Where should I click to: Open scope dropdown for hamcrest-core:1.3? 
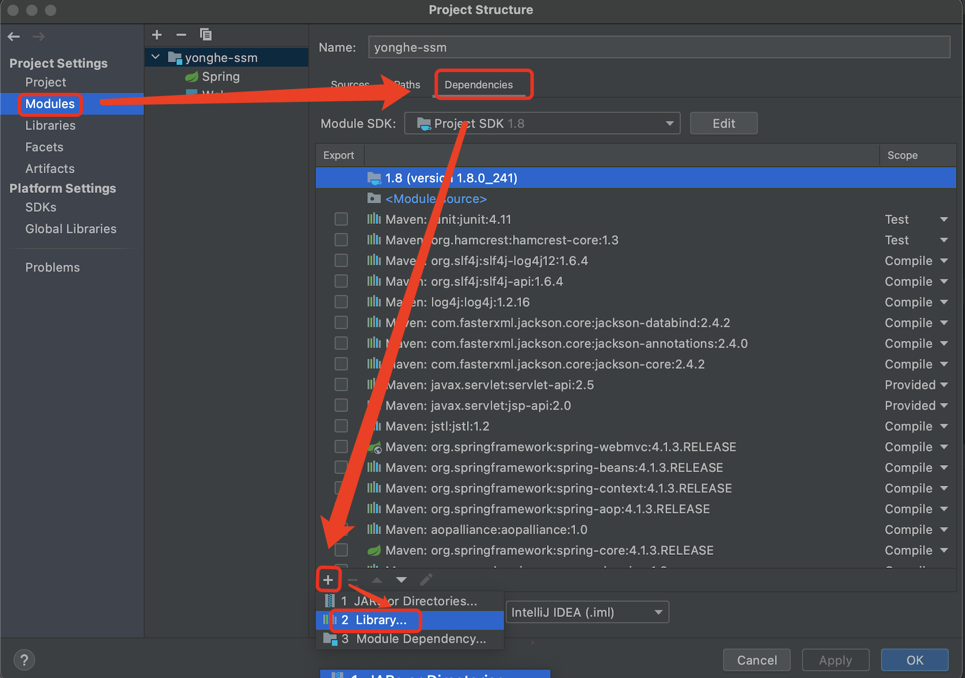[x=944, y=240]
